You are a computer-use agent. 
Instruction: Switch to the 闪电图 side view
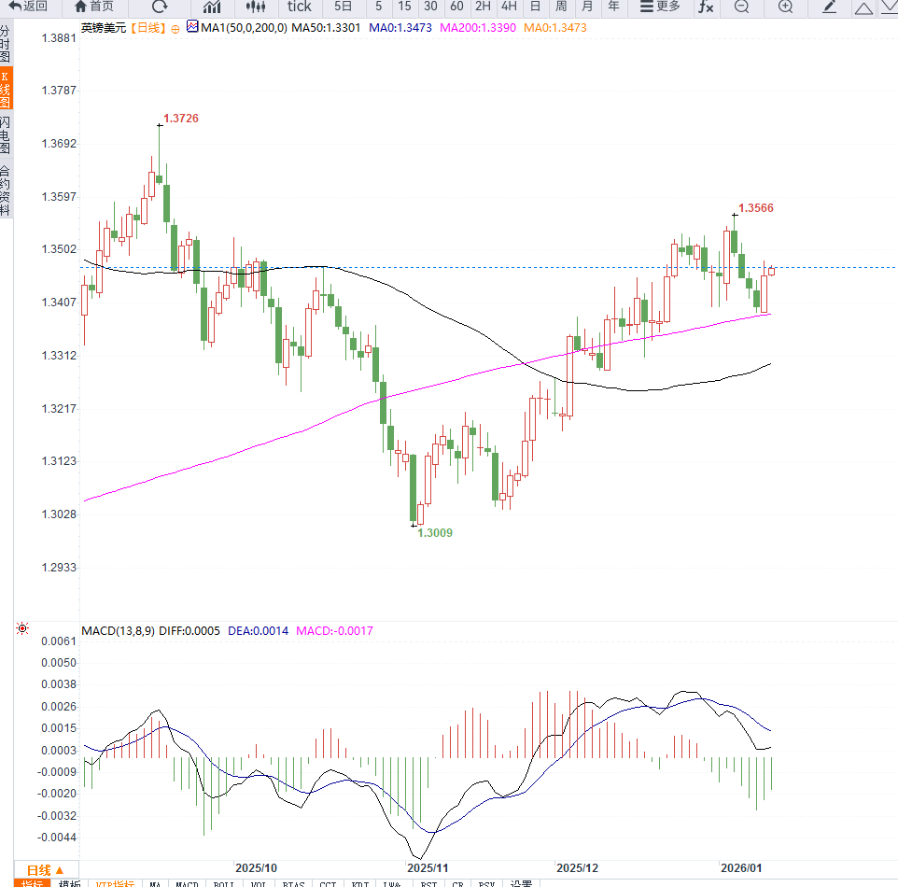click(6, 135)
